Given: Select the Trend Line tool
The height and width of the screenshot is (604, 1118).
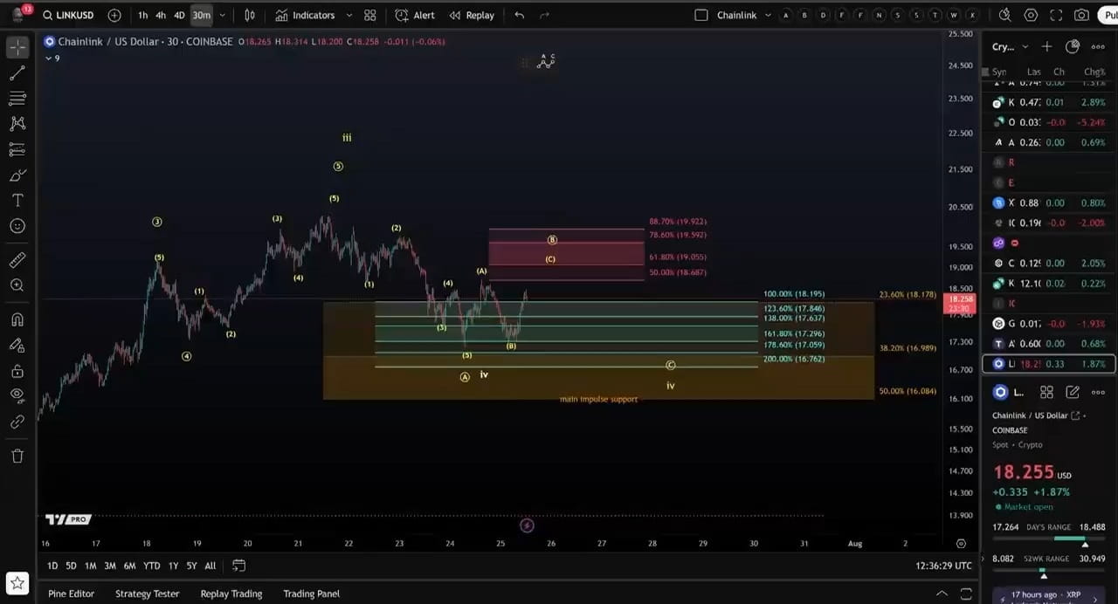Looking at the screenshot, I should (17, 72).
